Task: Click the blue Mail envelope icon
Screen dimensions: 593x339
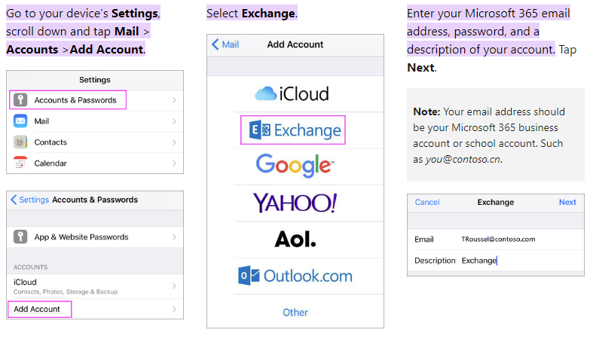Action: [x=20, y=121]
